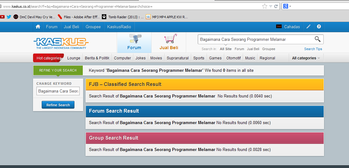Set search scope to All Site

(x=226, y=49)
